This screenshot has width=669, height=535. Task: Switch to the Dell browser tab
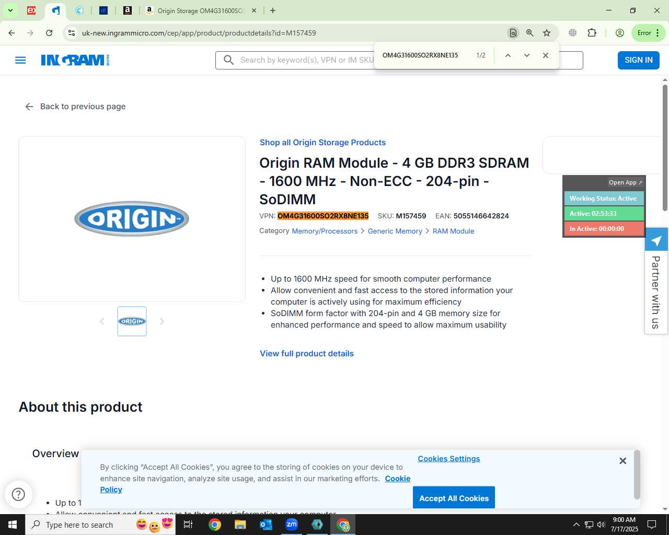click(103, 10)
